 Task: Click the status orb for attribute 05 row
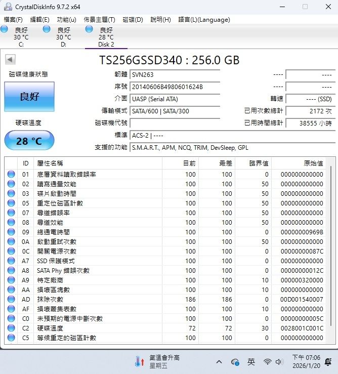[11, 203]
